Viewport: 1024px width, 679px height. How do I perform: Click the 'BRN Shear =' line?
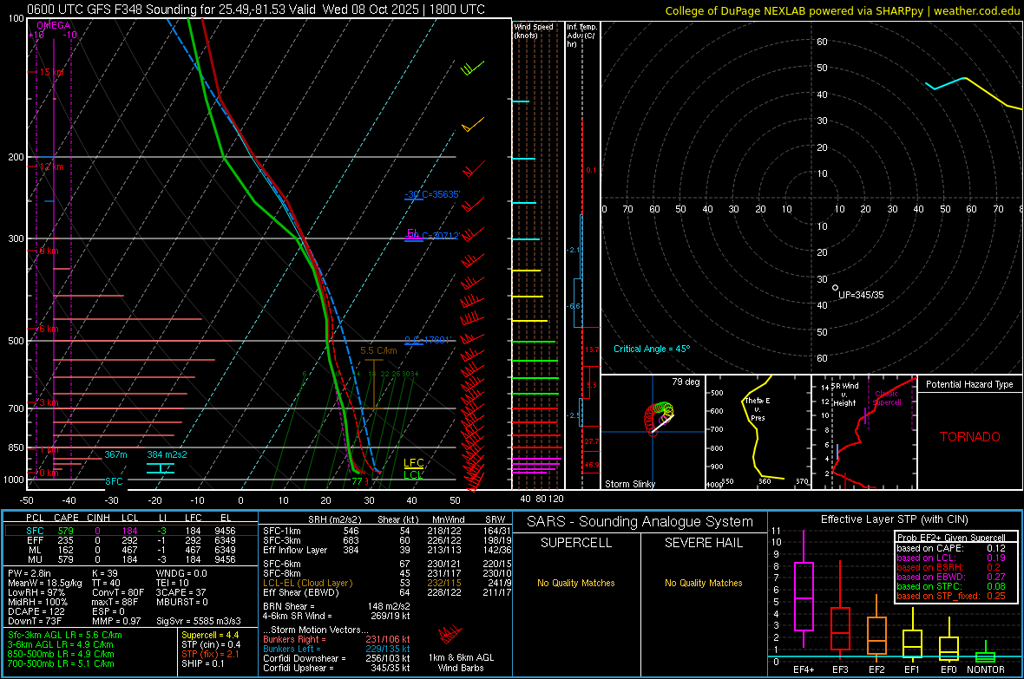pos(336,606)
